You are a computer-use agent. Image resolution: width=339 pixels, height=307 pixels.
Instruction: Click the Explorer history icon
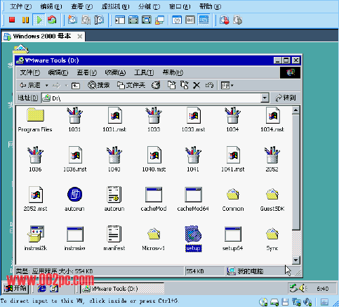coord(156,85)
